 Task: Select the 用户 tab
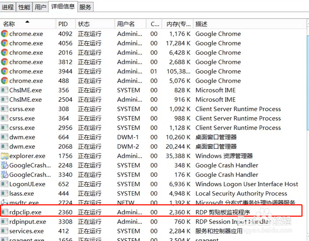40,7
